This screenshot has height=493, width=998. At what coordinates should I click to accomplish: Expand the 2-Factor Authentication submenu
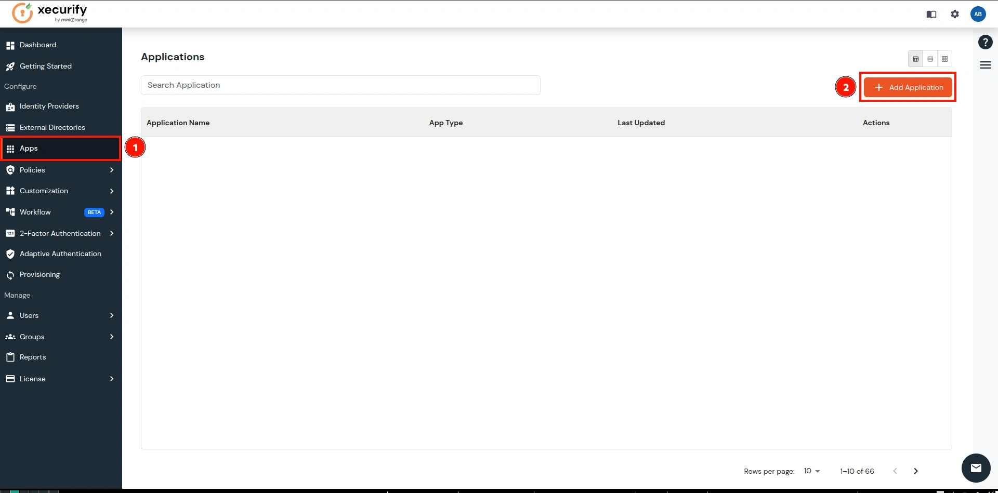(59, 233)
